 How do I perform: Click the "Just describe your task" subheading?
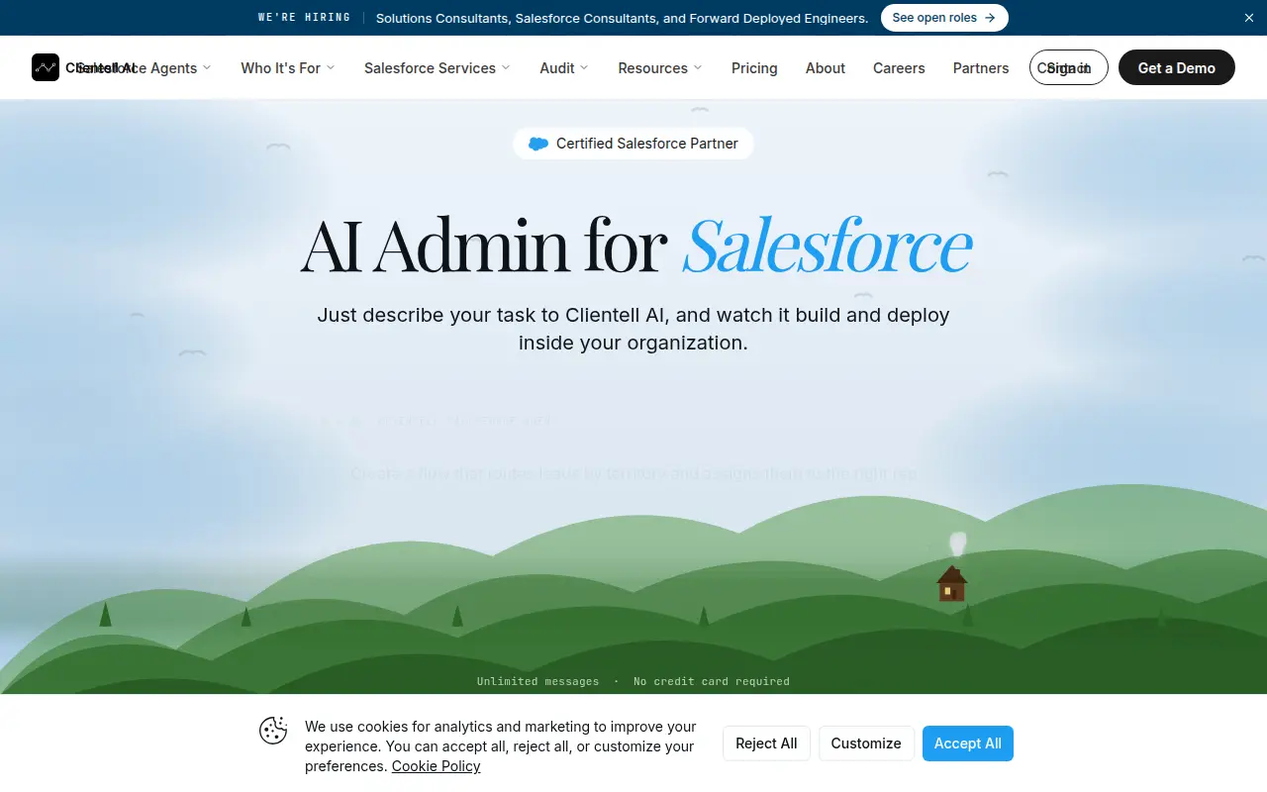633,329
